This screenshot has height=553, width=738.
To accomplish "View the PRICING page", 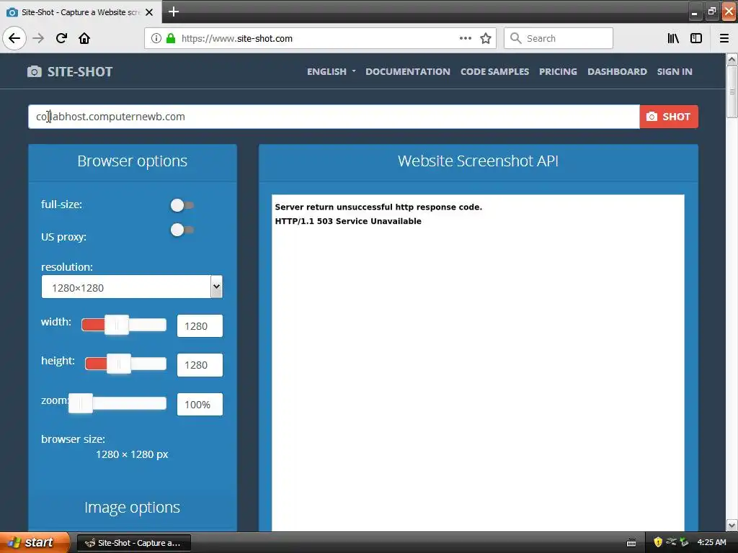I will [x=558, y=71].
